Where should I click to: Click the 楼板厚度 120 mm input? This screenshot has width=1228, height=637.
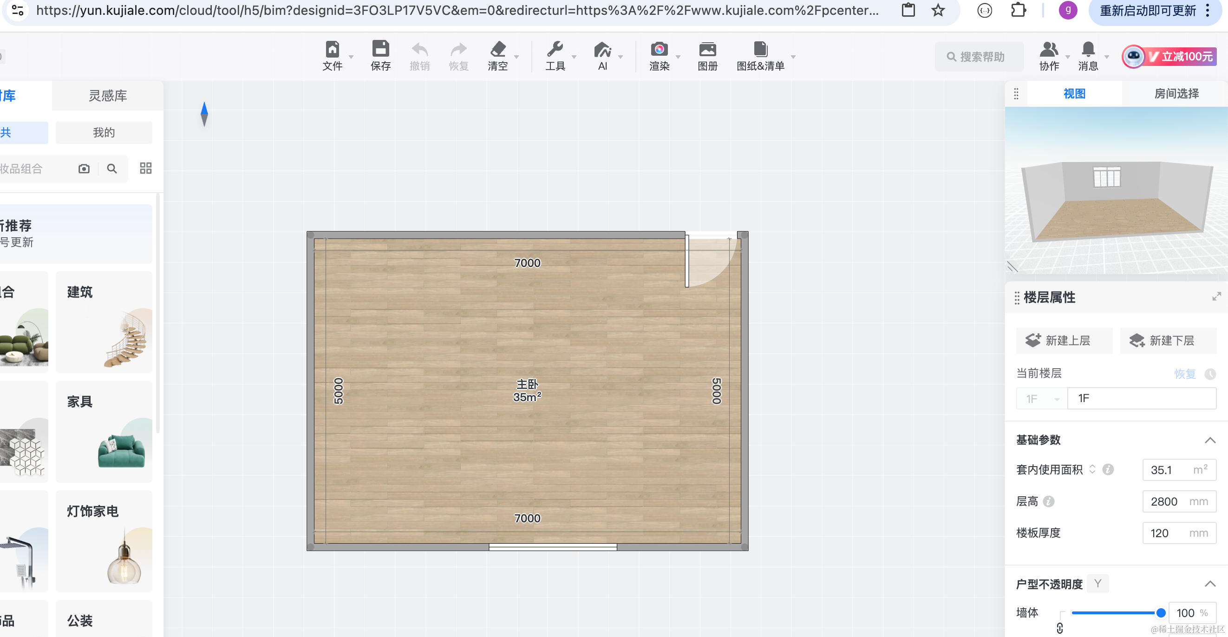tap(1179, 533)
